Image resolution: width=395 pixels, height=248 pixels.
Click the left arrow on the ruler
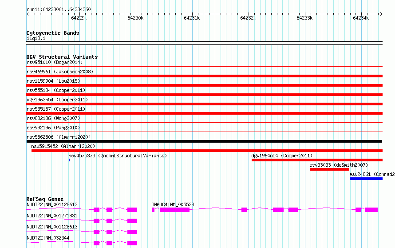pos(28,14)
